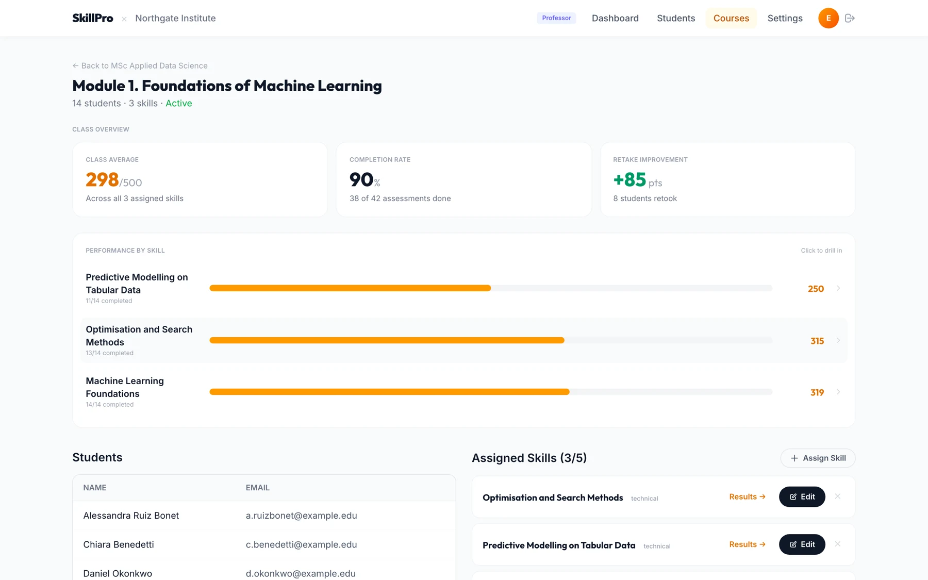Image resolution: width=928 pixels, height=580 pixels.
Task: Click the Active status text
Action: pyautogui.click(x=178, y=103)
